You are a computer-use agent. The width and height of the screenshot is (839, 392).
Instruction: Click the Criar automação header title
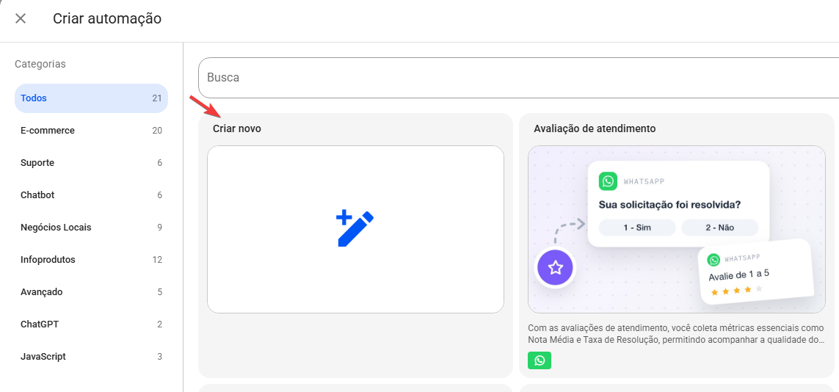pos(107,18)
